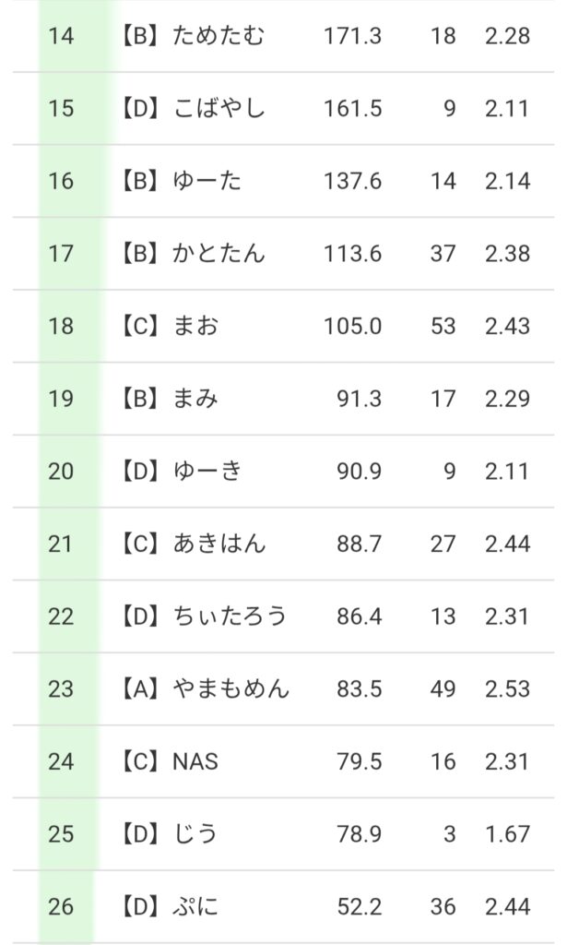Viewport: 567px width, 945px height.
Task: Select the rank 23 number cell
Action: (x=61, y=689)
